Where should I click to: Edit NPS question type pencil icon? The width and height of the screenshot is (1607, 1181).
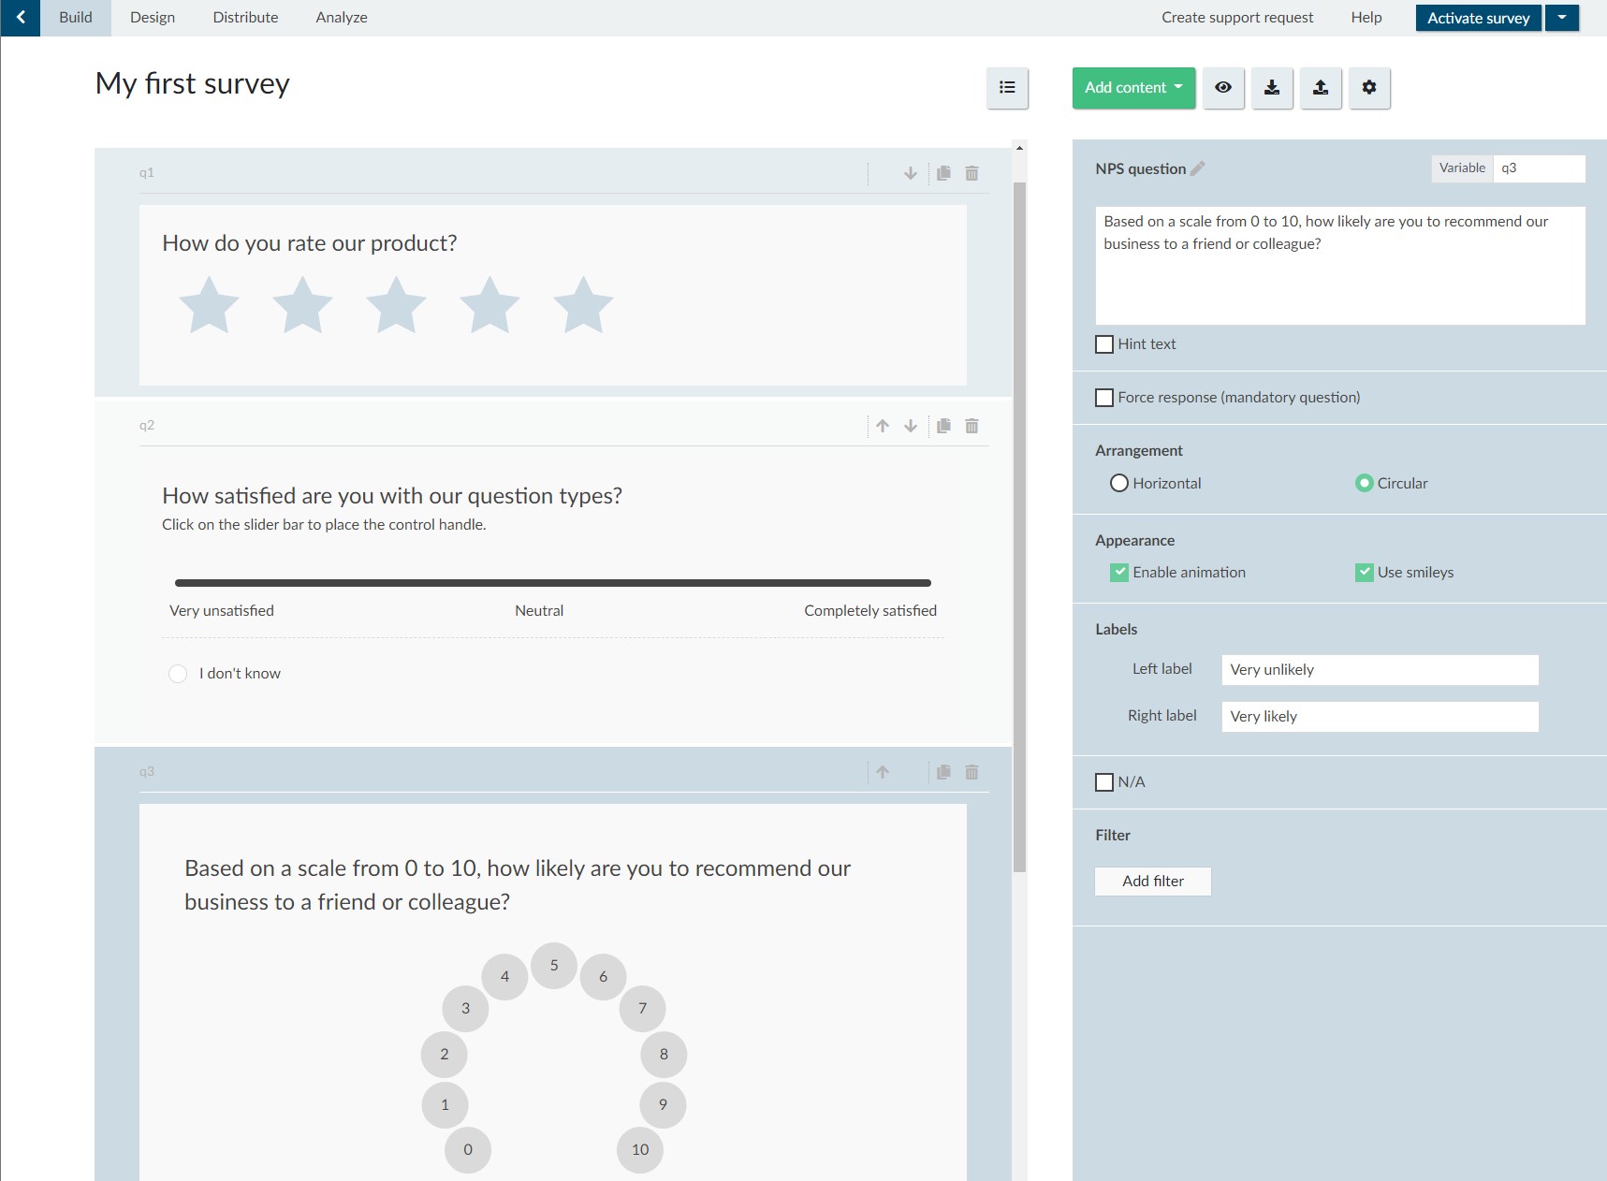tap(1198, 168)
